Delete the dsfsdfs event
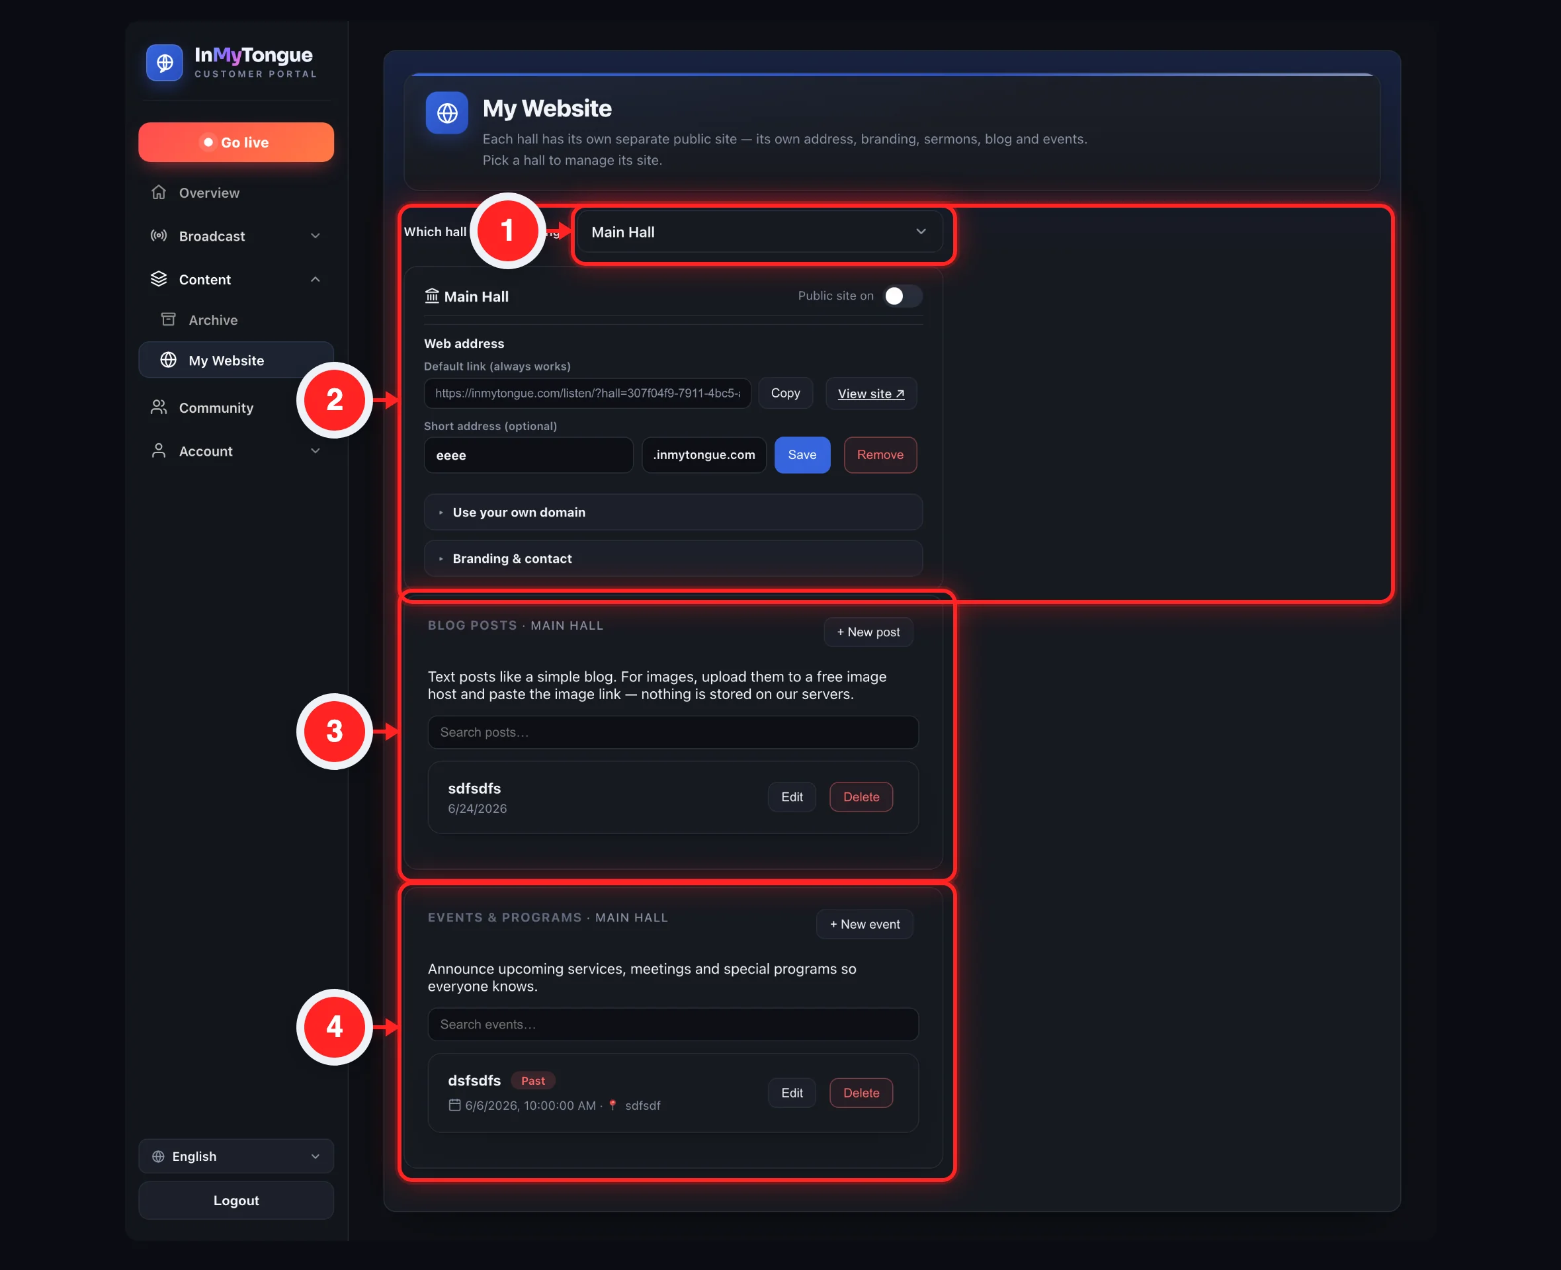Viewport: 1561px width, 1270px height. (861, 1092)
